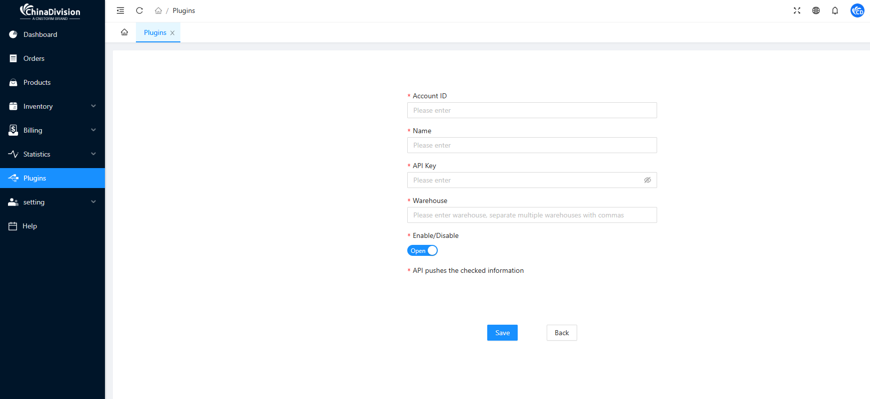Click the Back button
Screen dimensions: 870x399
pos(562,333)
